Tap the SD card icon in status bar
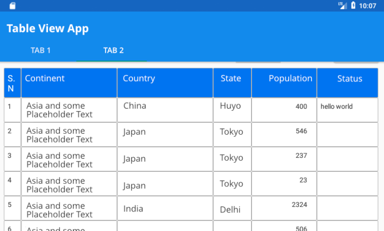 pos(12,6)
